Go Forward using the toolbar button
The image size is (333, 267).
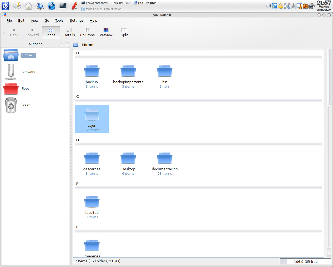pos(32,33)
